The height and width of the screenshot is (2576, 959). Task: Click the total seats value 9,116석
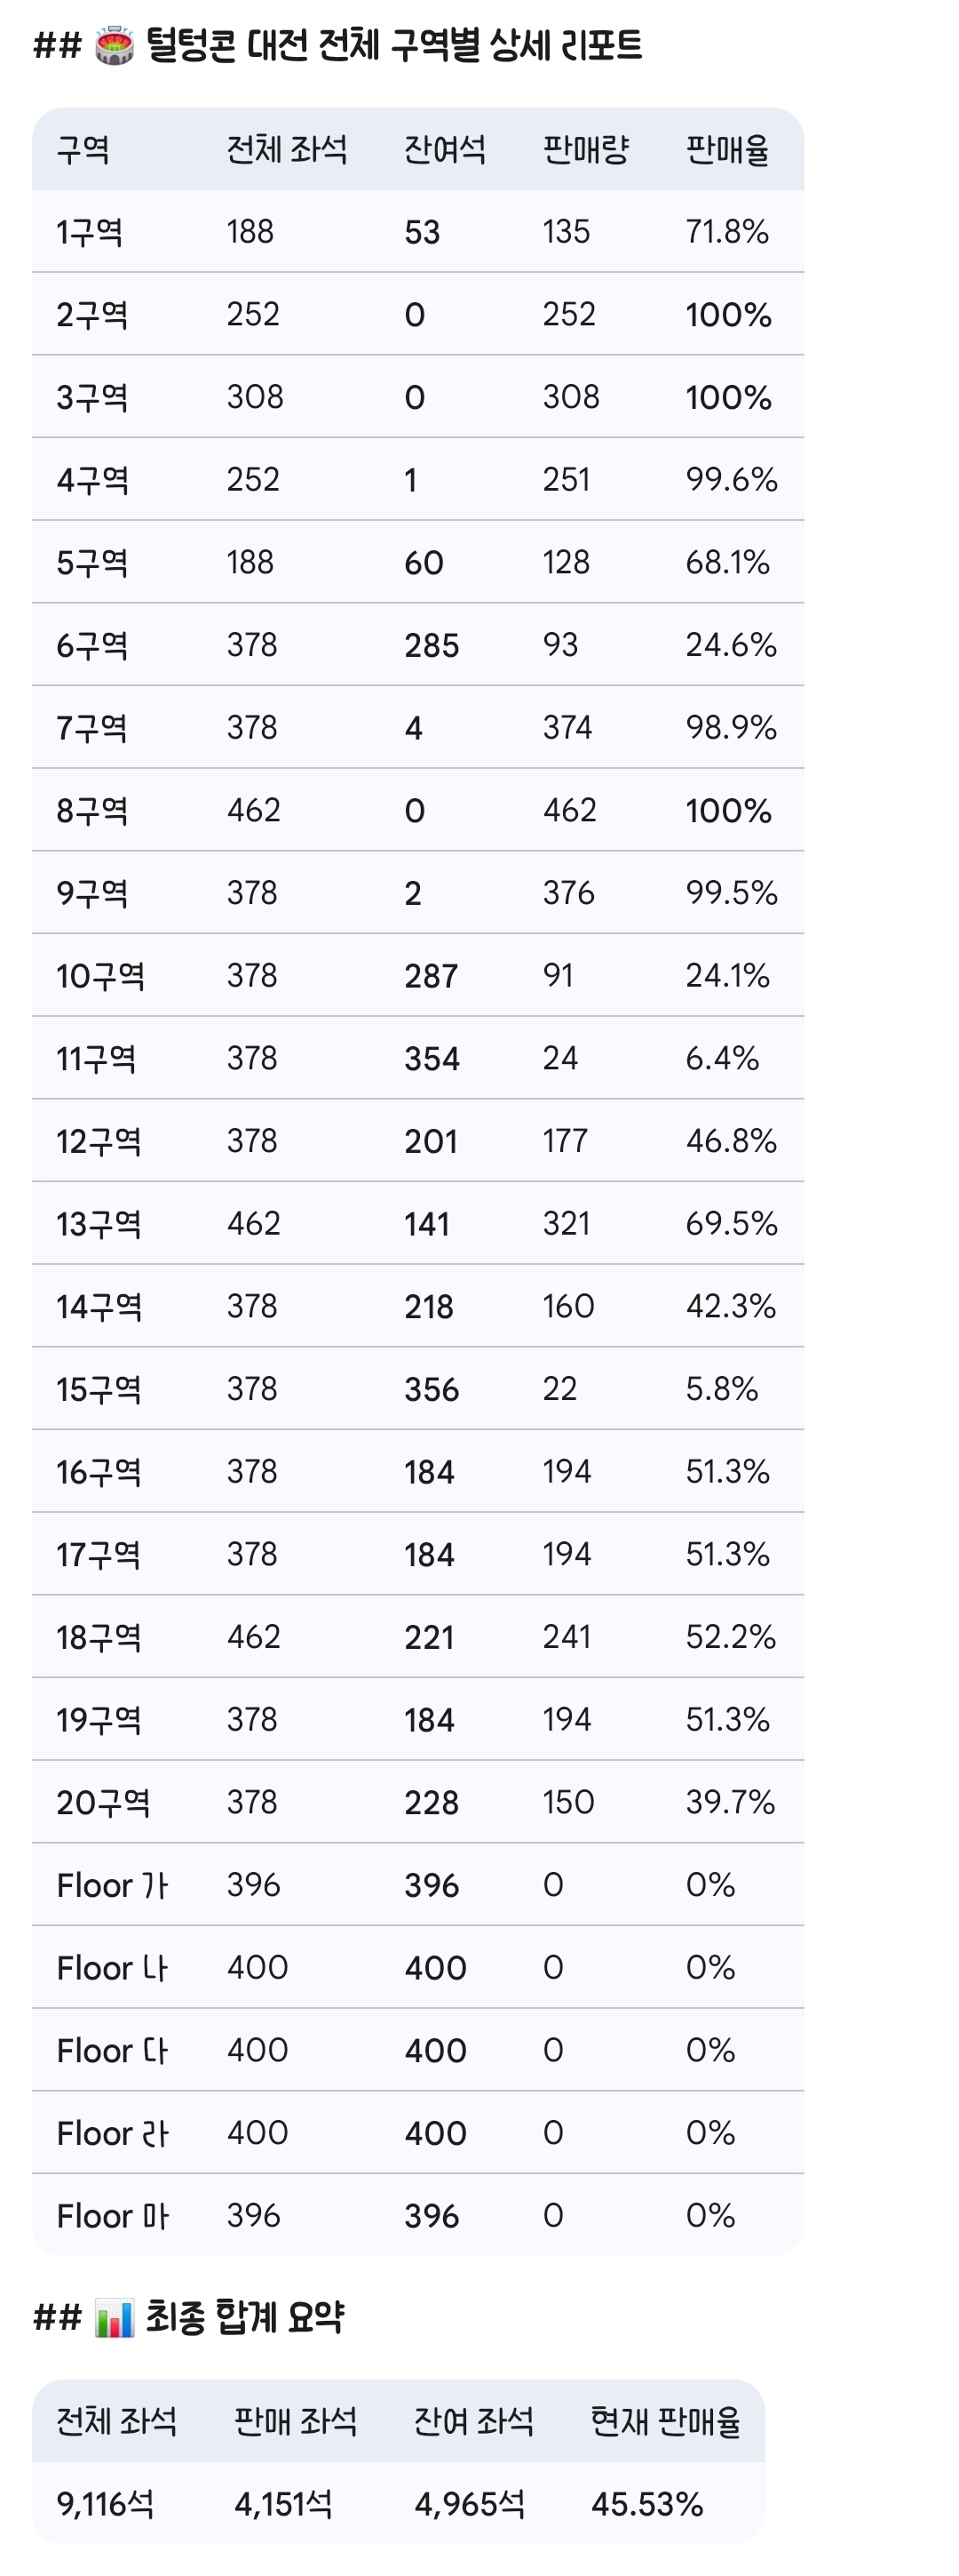pyautogui.click(x=105, y=2504)
